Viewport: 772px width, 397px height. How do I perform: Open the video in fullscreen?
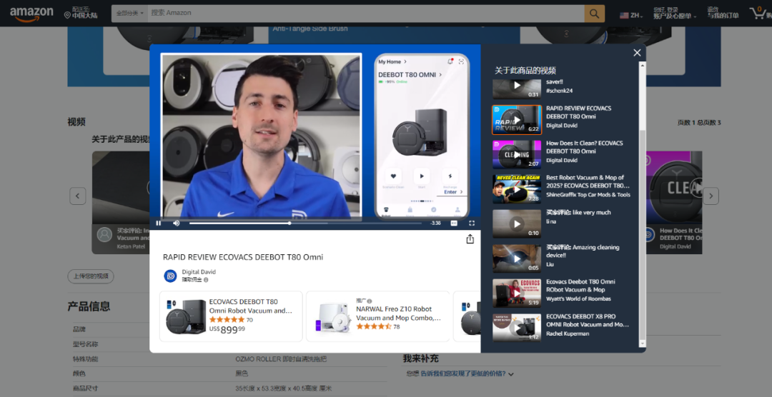pyautogui.click(x=472, y=223)
